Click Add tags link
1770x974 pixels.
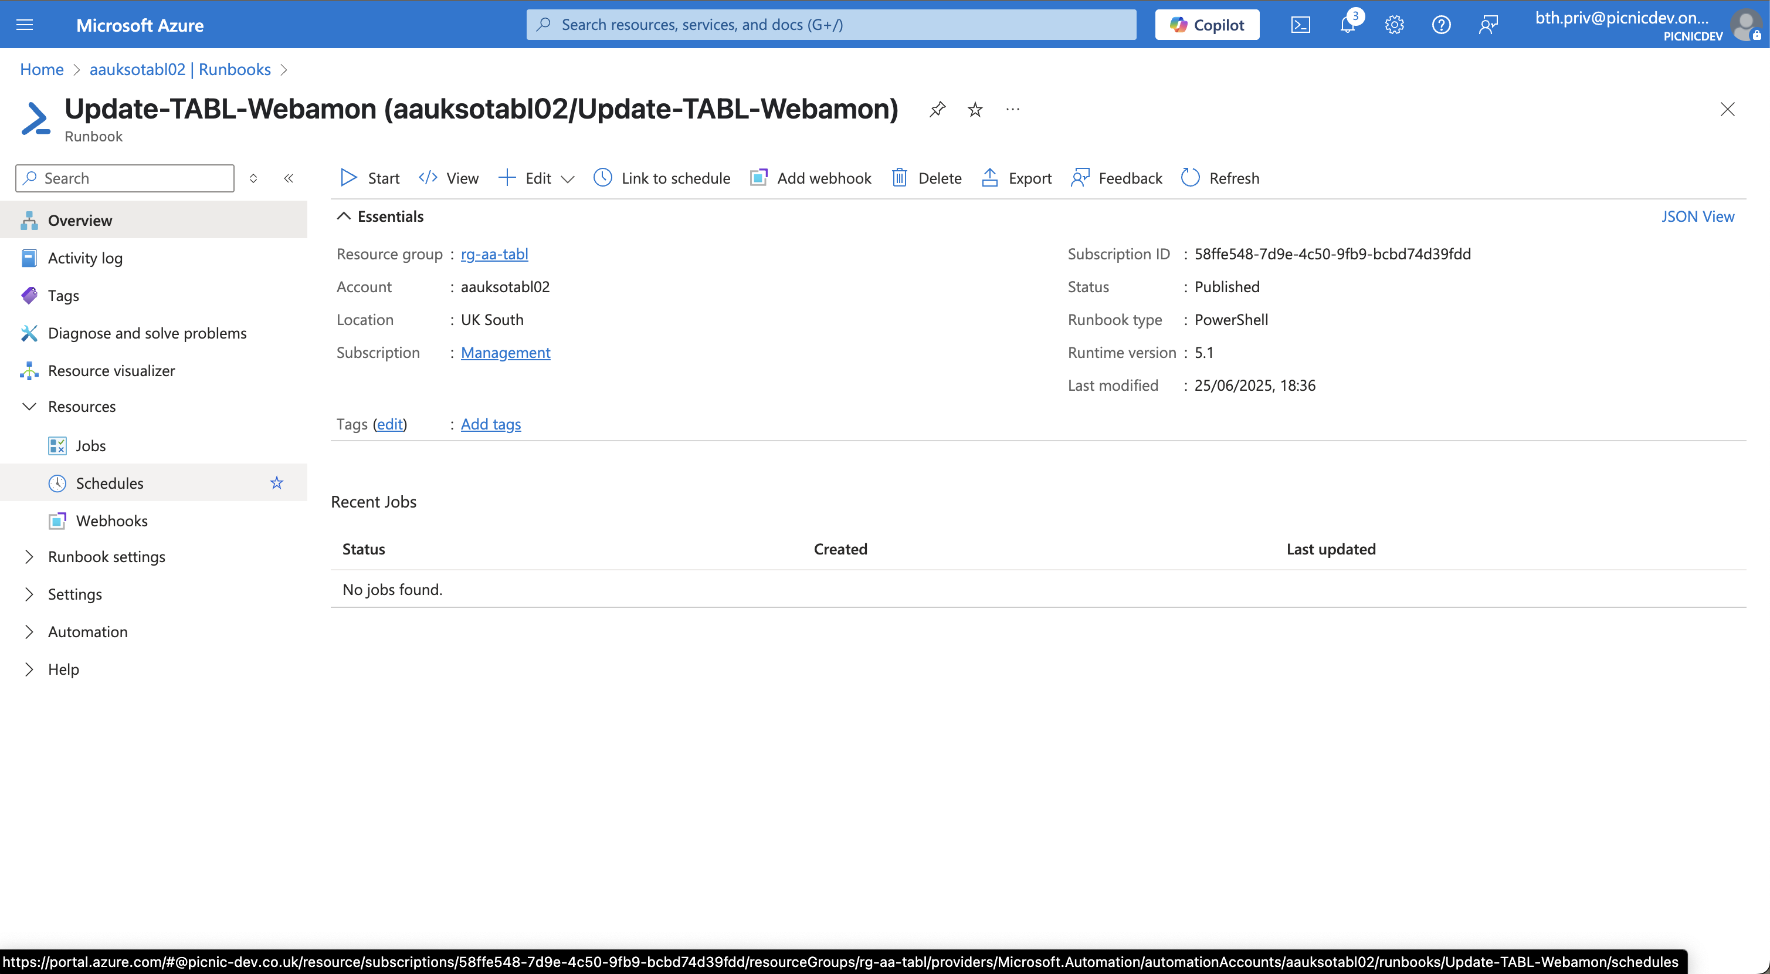[491, 424]
